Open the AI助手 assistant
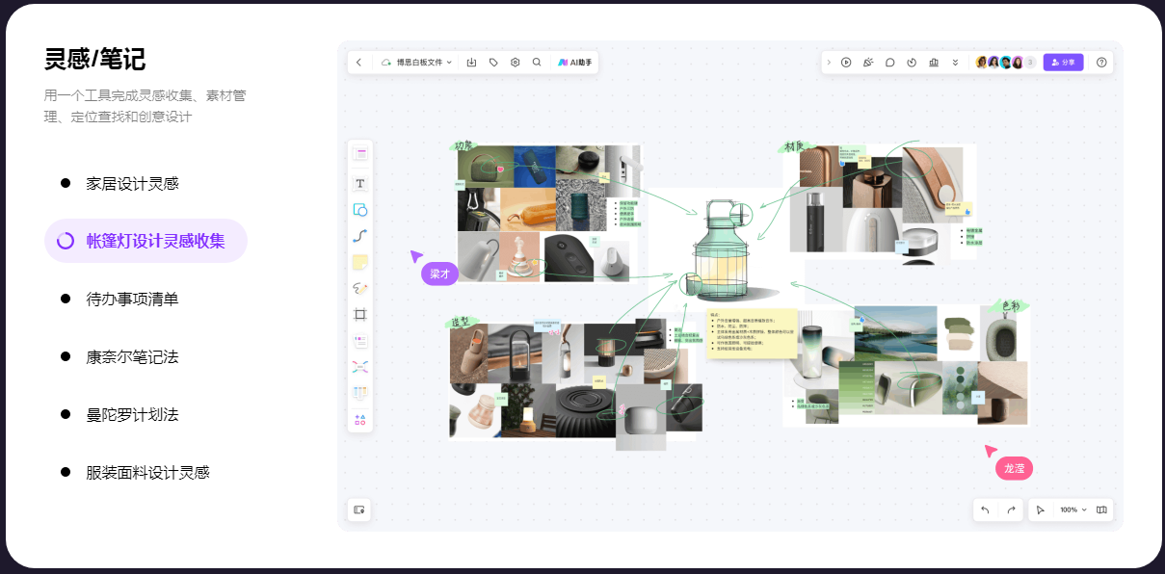The width and height of the screenshot is (1165, 574). tap(575, 63)
